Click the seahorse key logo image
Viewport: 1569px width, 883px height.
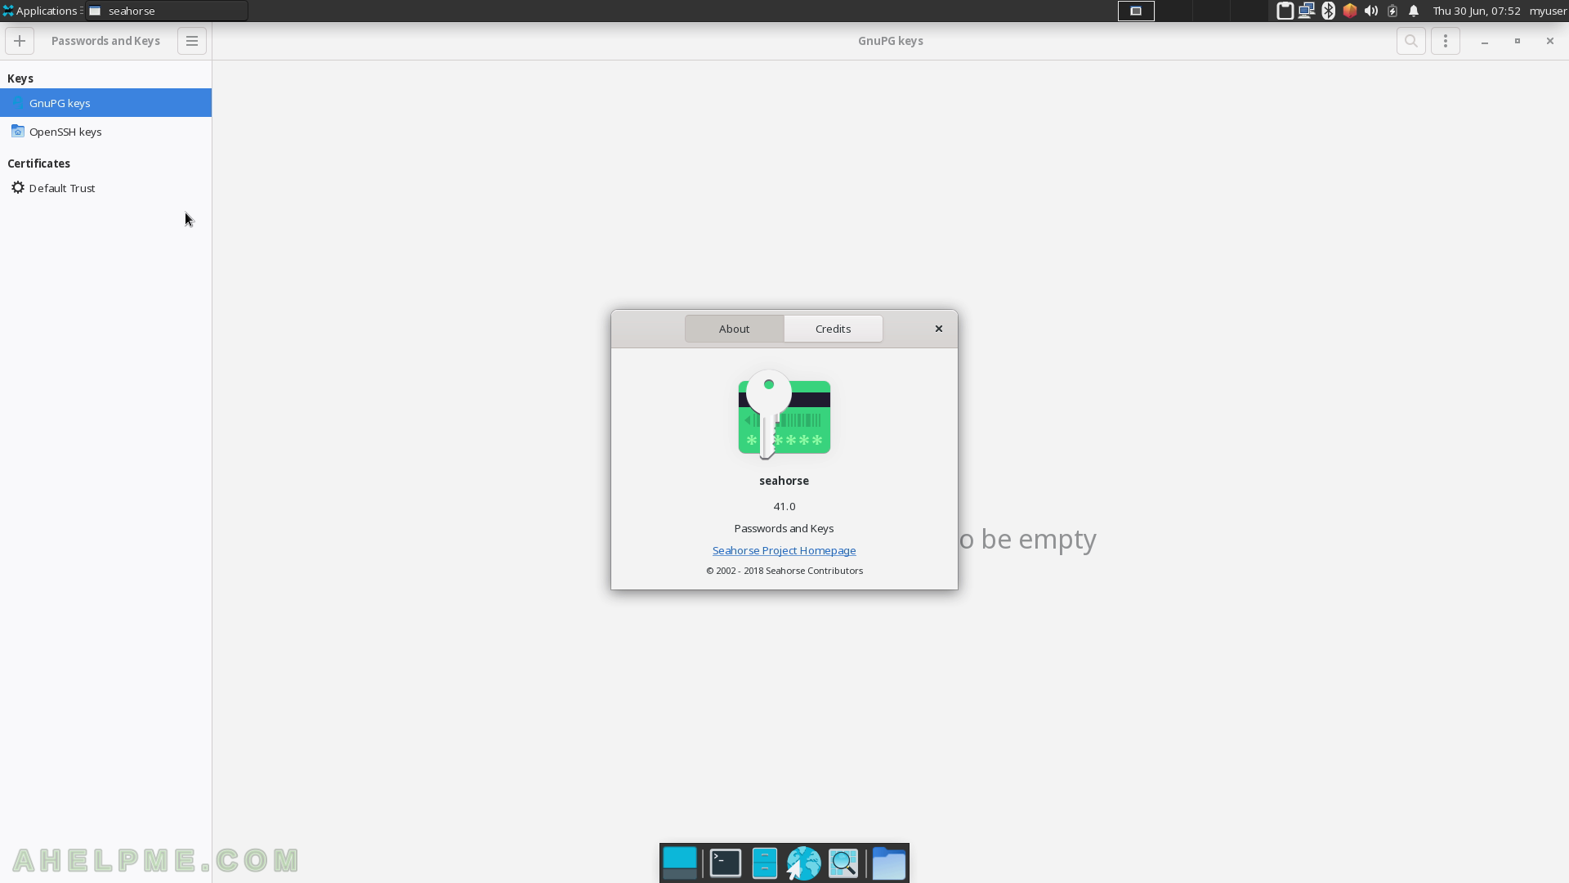784,415
